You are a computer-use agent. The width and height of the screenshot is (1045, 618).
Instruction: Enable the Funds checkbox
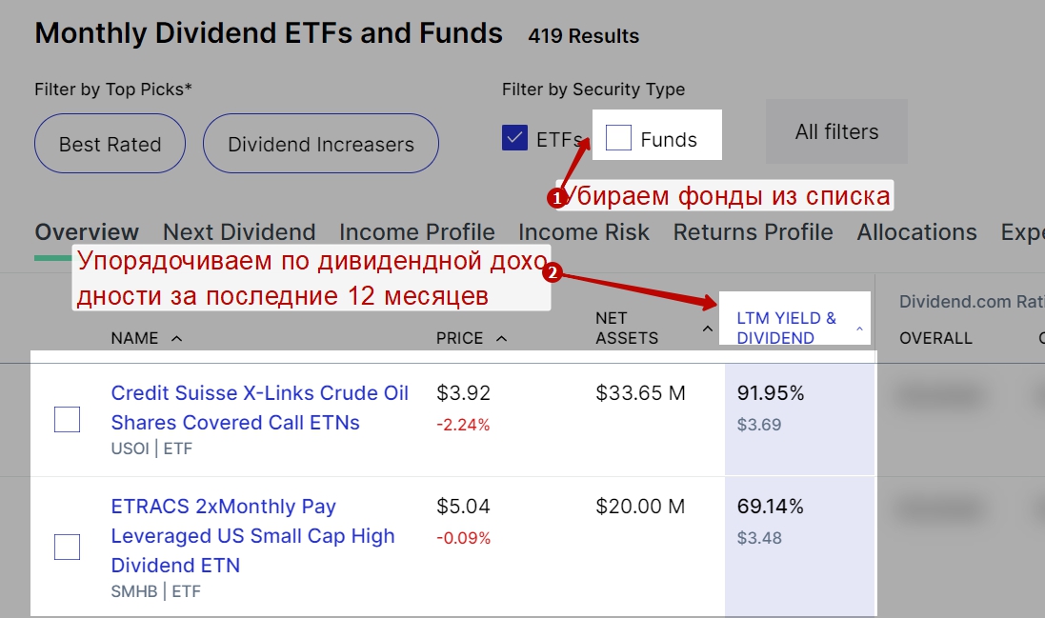tap(618, 138)
